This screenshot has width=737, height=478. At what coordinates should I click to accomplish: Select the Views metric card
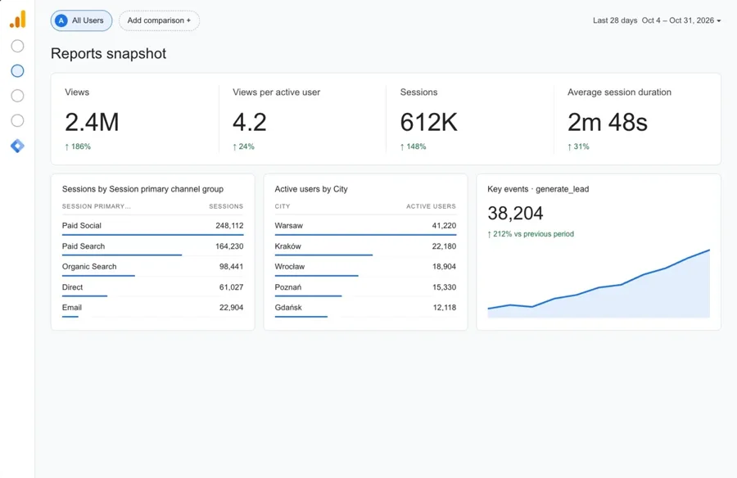point(135,119)
